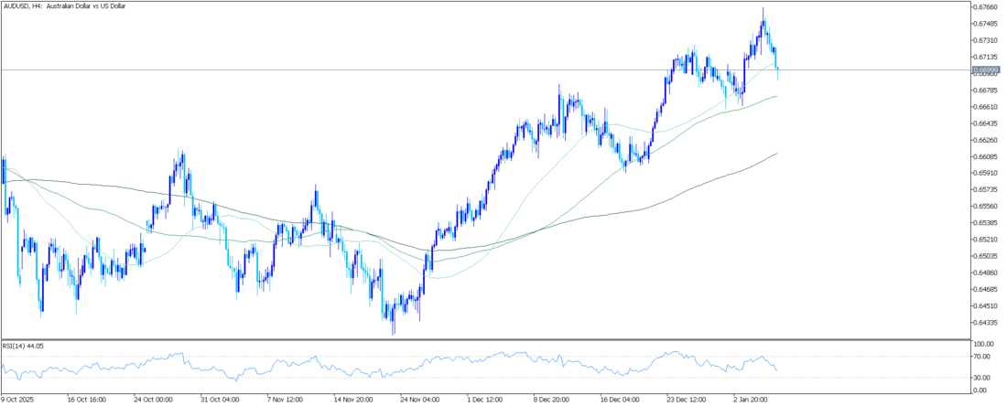Viewport: 1007px width, 406px height.
Task: Click the 2 Jan 20:00 time label
Action: coord(751,399)
